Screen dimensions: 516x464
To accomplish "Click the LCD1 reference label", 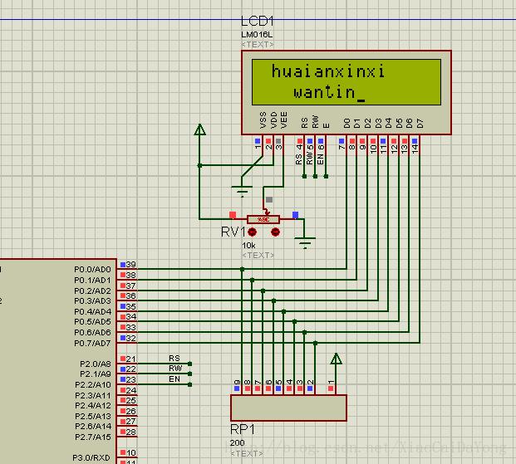I will point(258,22).
